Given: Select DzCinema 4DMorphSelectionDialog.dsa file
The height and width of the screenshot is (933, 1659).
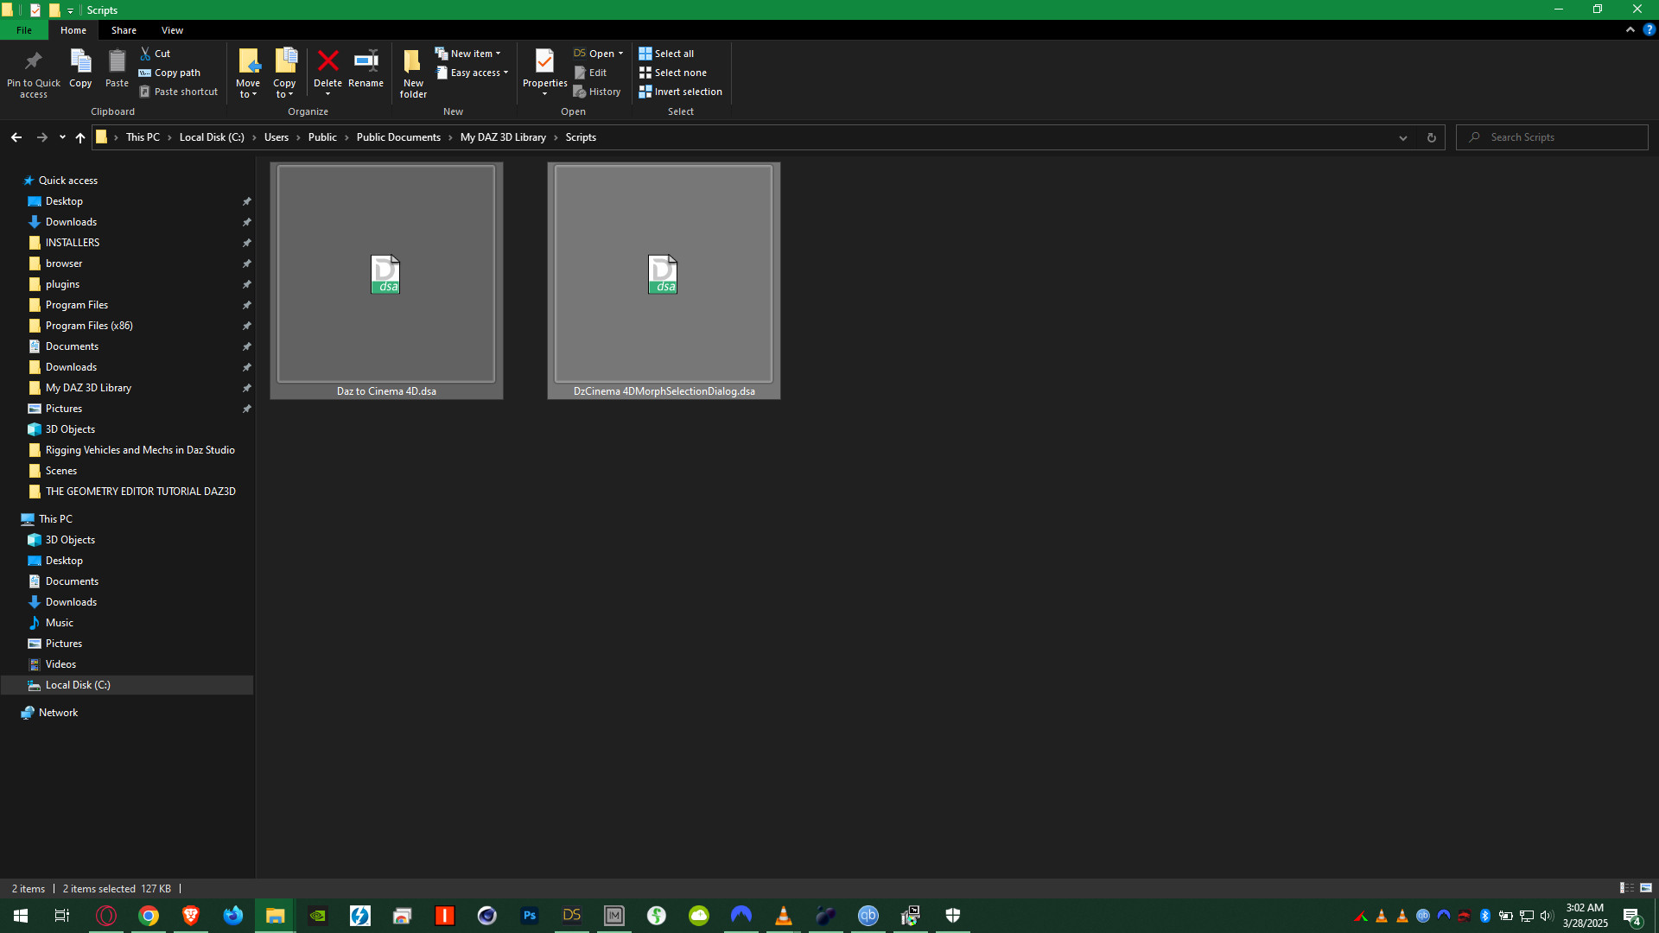Looking at the screenshot, I should point(664,281).
